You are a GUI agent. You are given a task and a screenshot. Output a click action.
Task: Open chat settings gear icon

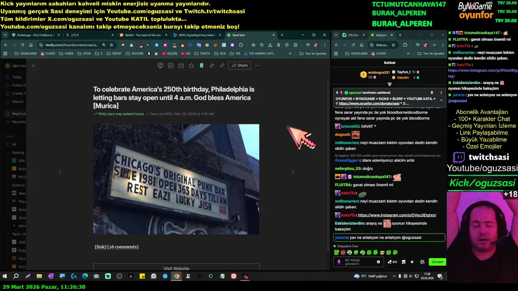click(x=412, y=262)
